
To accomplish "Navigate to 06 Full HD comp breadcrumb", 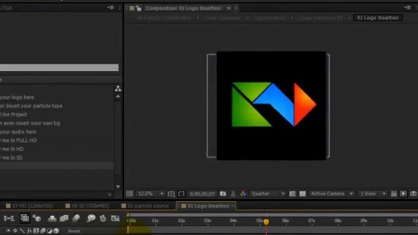I will point(164,18).
